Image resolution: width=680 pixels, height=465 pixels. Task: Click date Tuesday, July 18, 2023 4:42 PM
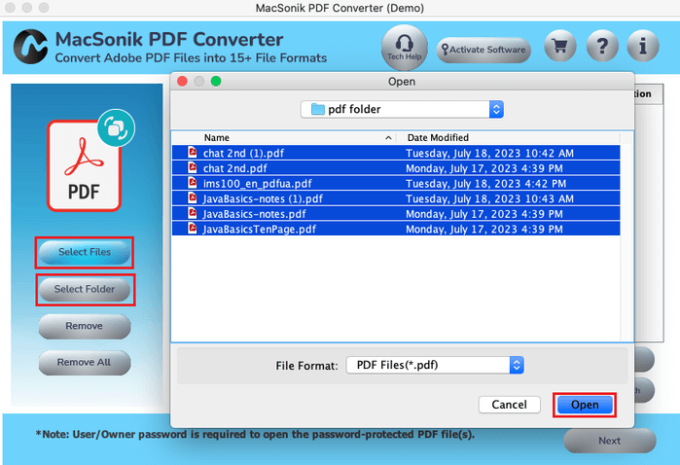coord(485,184)
